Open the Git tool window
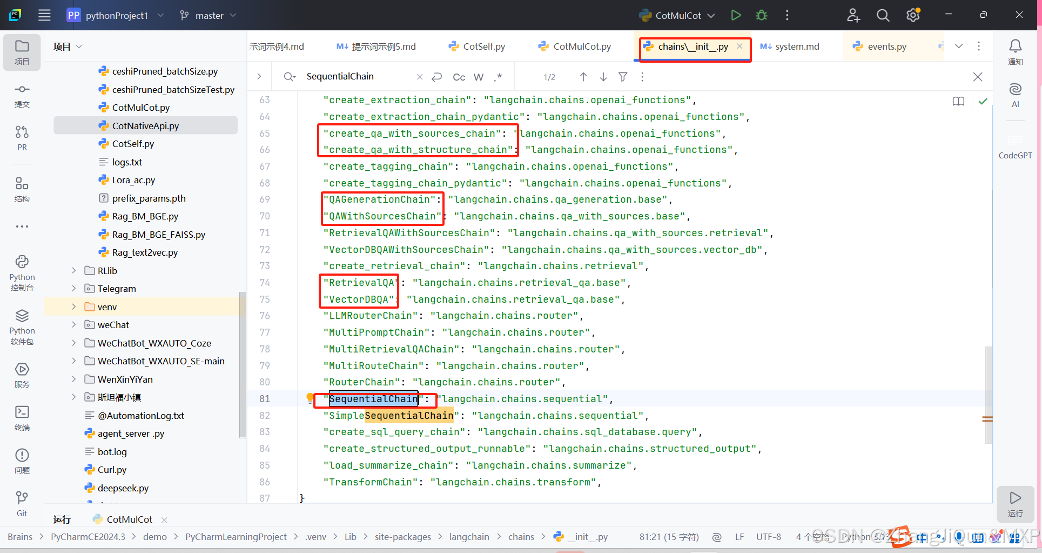Viewport: 1042px width, 553px height. pos(22,504)
